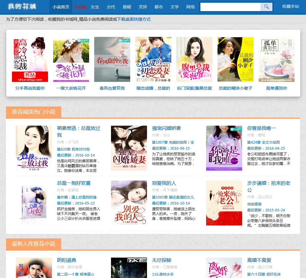Open 强宠闪婚娇妻 title link
Screen dimensions: 306x278
[166, 128]
